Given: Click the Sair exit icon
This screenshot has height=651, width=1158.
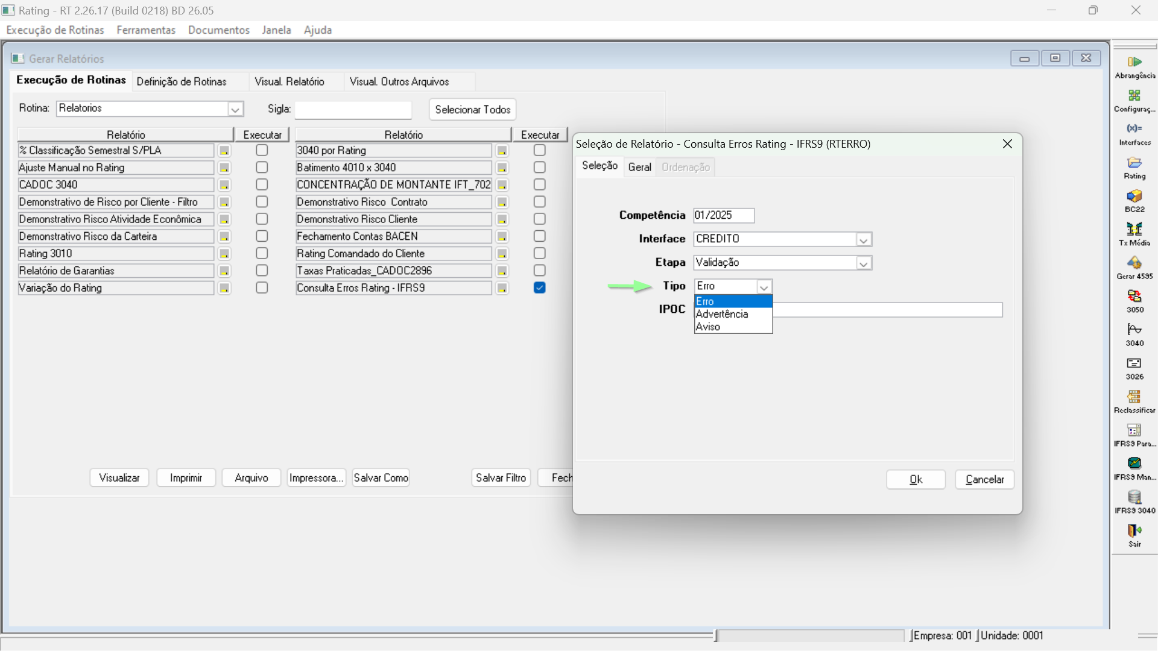Looking at the screenshot, I should 1134,531.
